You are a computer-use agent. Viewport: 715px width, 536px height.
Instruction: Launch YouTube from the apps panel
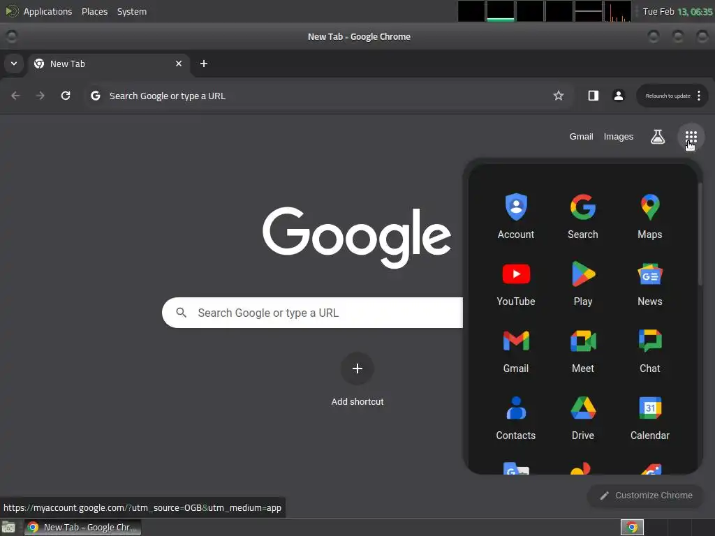[516, 283]
